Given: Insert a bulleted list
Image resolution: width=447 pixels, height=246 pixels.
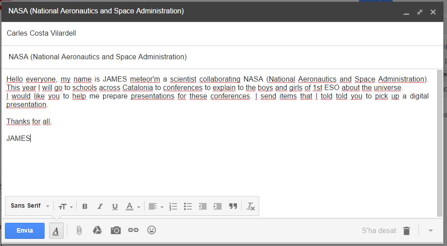Looking at the screenshot, I should pyautogui.click(x=188, y=206).
